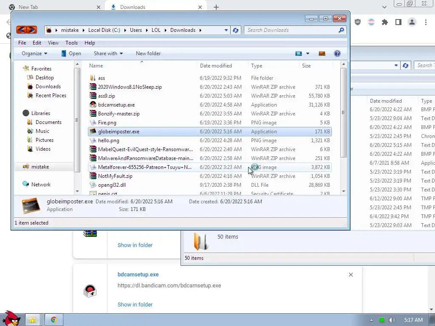Expand the Organize dropdown
This screenshot has height=326, width=435.
(34, 53)
